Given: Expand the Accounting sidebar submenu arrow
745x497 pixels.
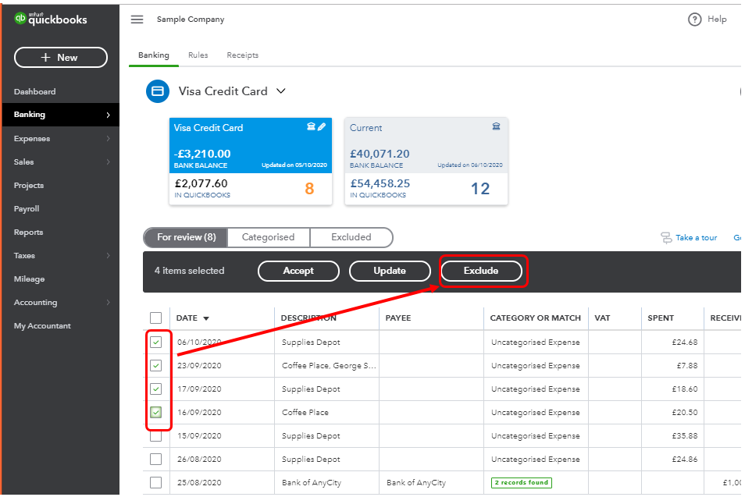Looking at the screenshot, I should pos(109,303).
